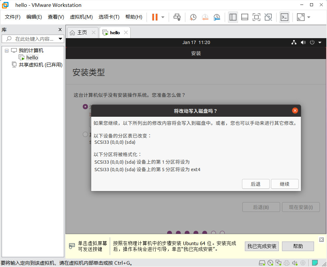This screenshot has width=327, height=267.
Task: Click 我已完成安装 button
Action: 262,246
